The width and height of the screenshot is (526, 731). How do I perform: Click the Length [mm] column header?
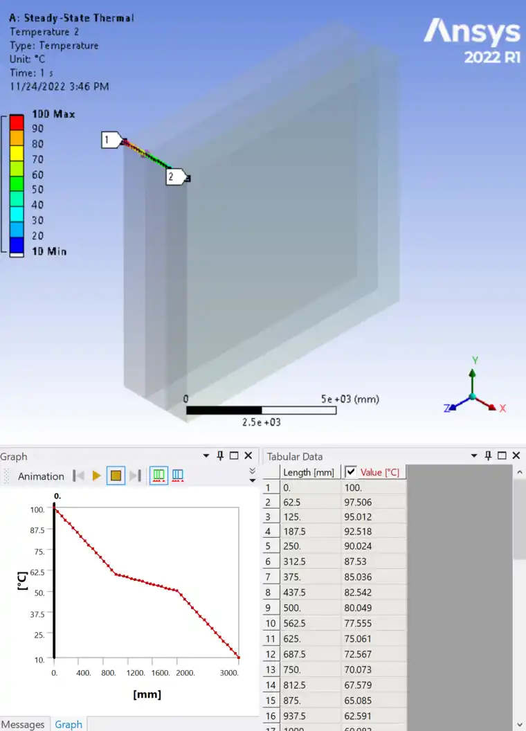(x=309, y=472)
